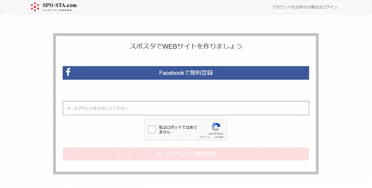
Task: Click the SPO-STA.com site name text
Action: pyautogui.click(x=60, y=5)
